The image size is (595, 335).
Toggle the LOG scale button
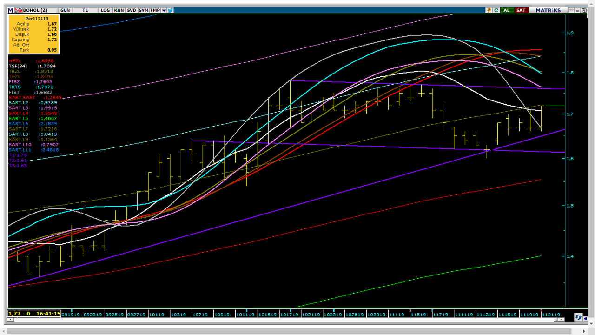[106, 10]
